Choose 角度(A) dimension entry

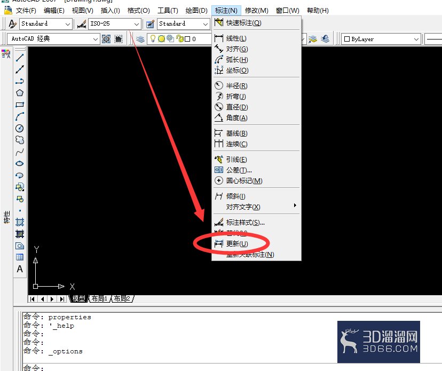coord(257,117)
